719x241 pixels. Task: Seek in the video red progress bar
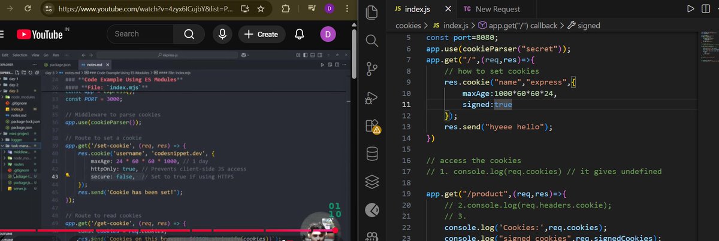click(169, 230)
